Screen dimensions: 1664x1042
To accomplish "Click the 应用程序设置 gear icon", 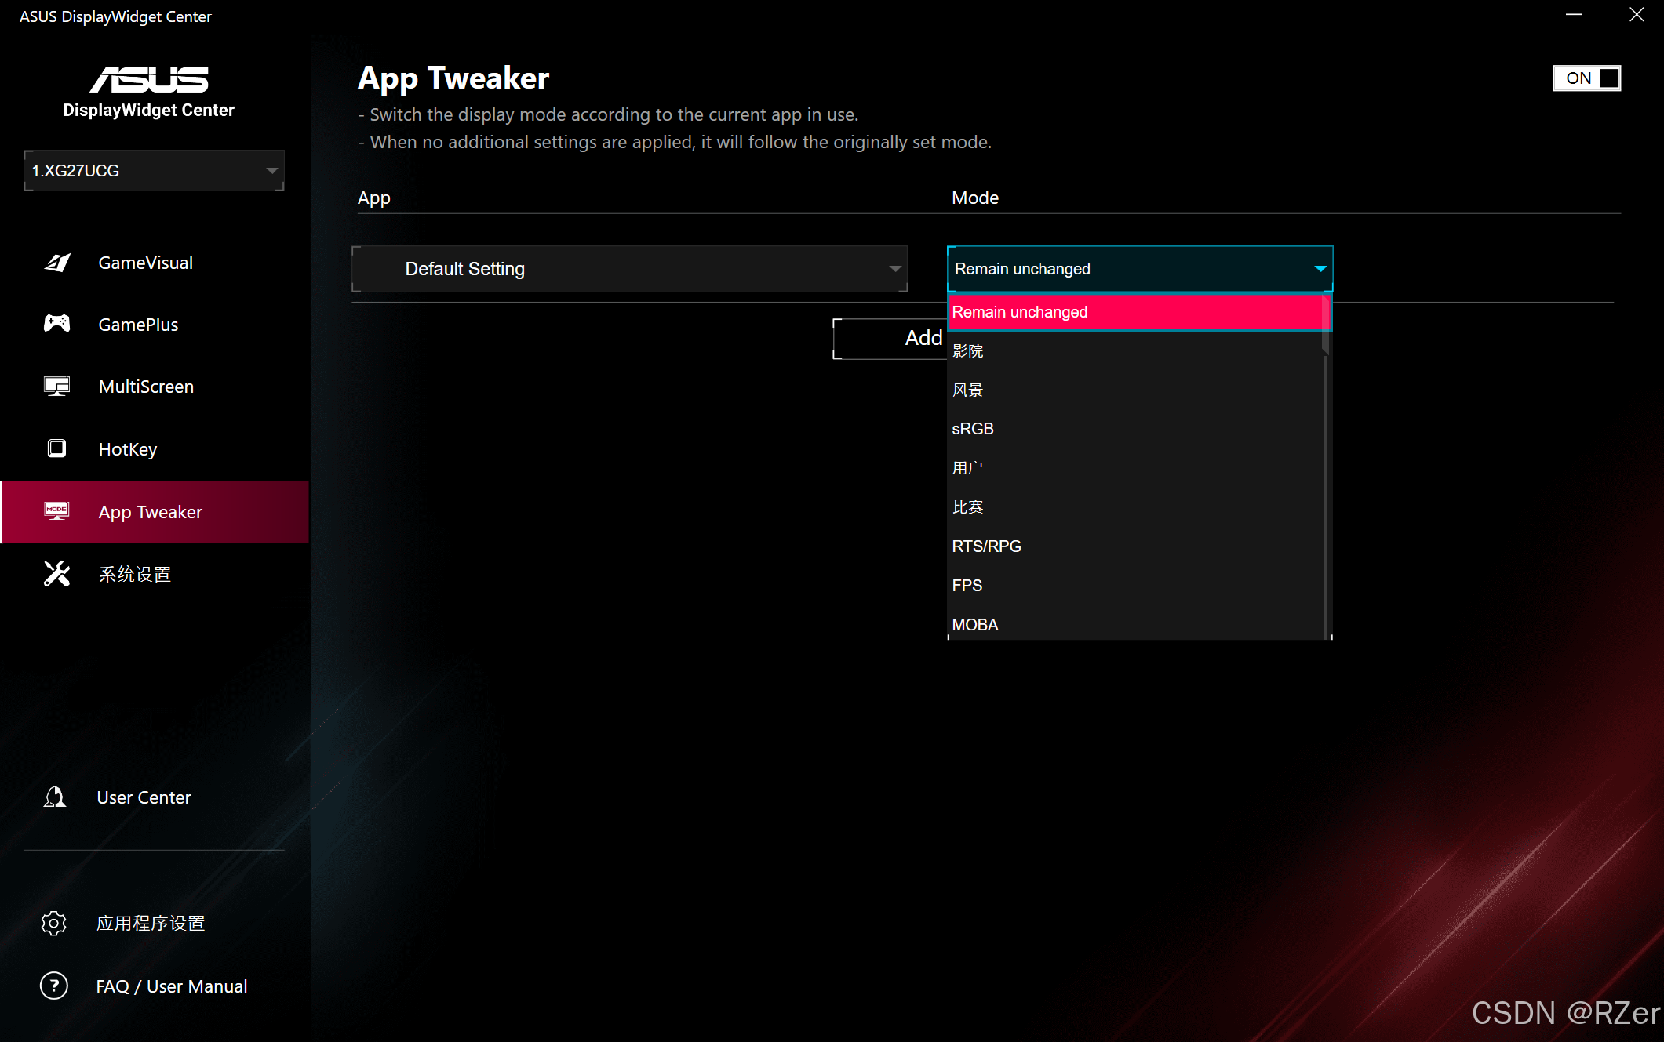I will pos(54,923).
